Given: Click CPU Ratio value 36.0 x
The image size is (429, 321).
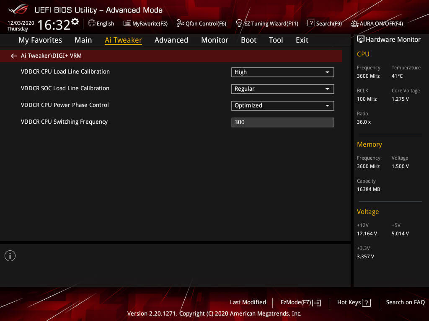Looking at the screenshot, I should [364, 122].
